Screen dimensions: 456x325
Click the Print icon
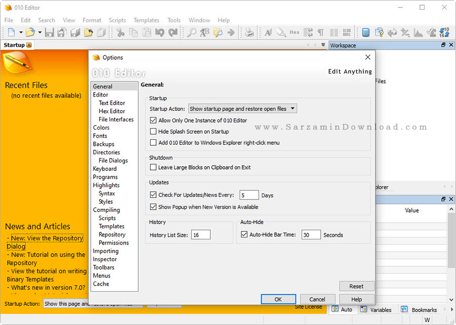(x=249, y=32)
